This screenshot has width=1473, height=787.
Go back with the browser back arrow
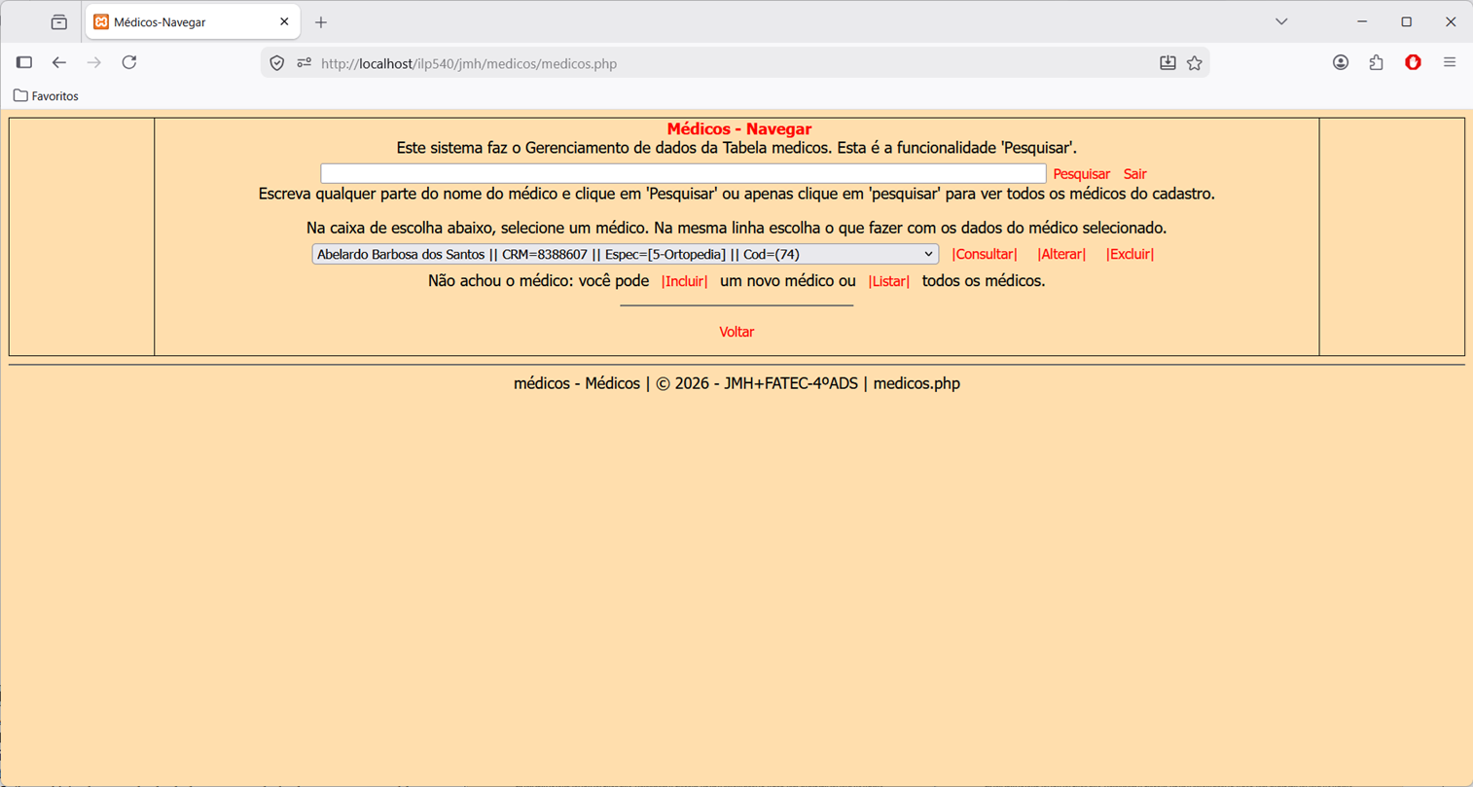pos(59,62)
